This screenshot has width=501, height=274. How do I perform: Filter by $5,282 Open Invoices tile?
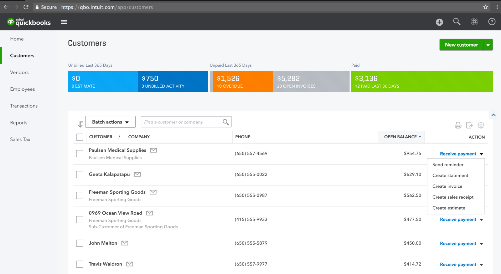tap(311, 82)
